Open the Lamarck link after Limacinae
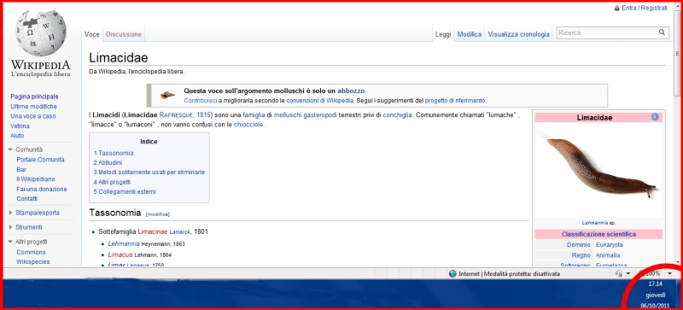The height and width of the screenshot is (310, 683). [x=180, y=232]
